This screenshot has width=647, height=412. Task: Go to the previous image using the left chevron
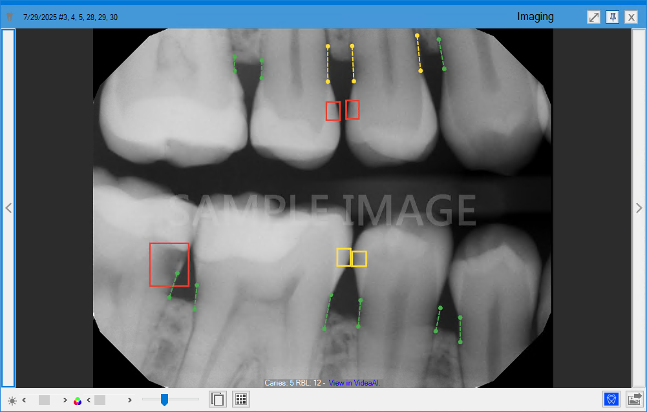click(8, 208)
